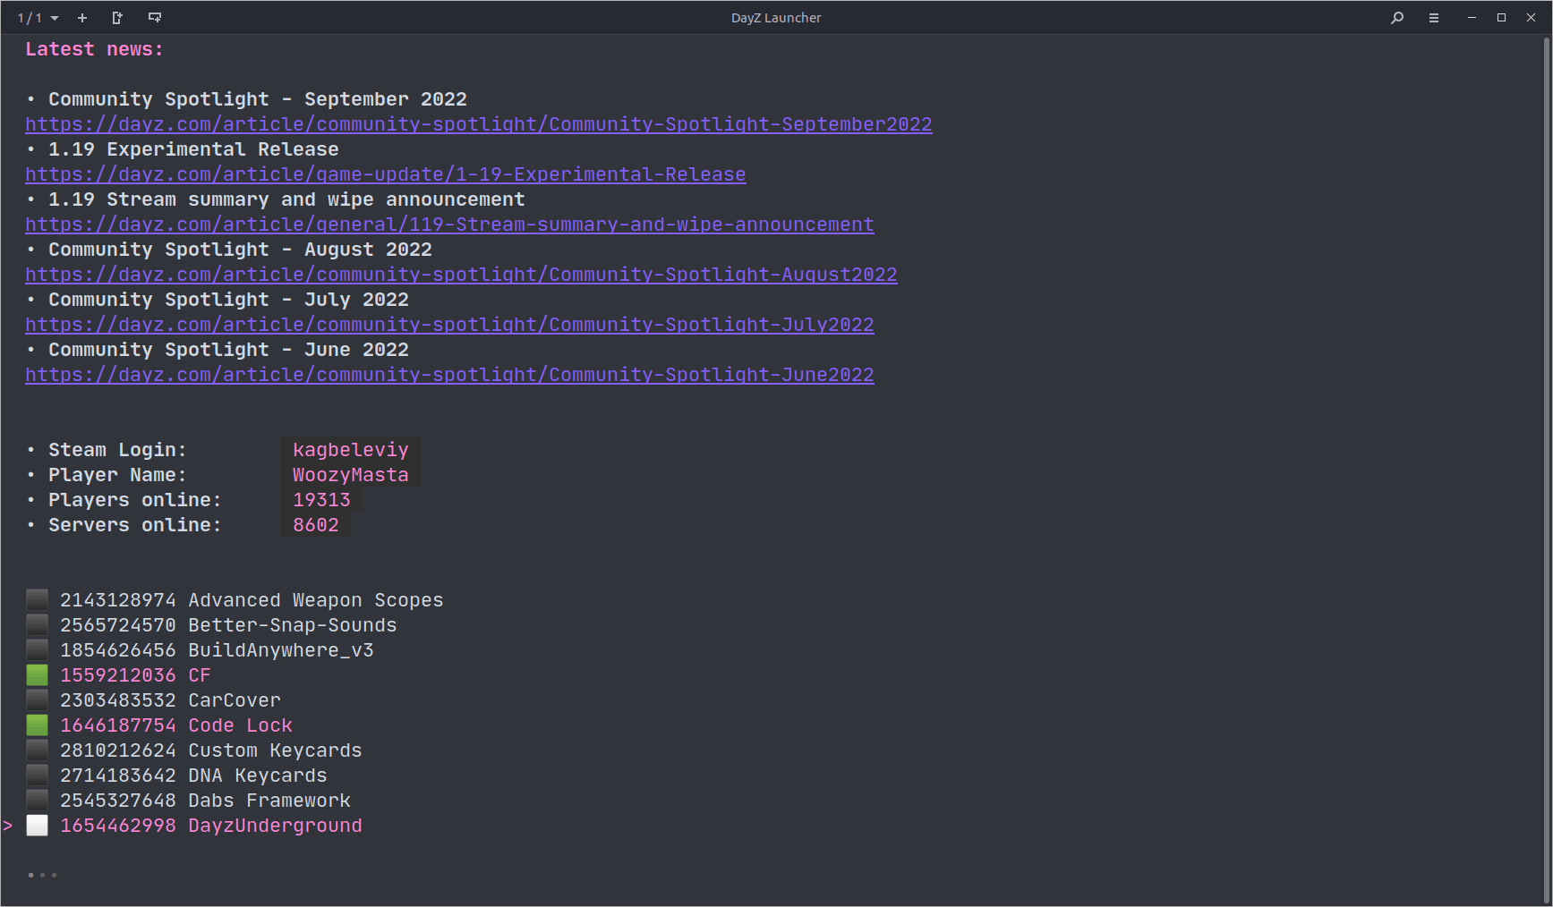1553x907 pixels.
Task: Click the 'Steam Login:' label
Action: [x=117, y=450]
